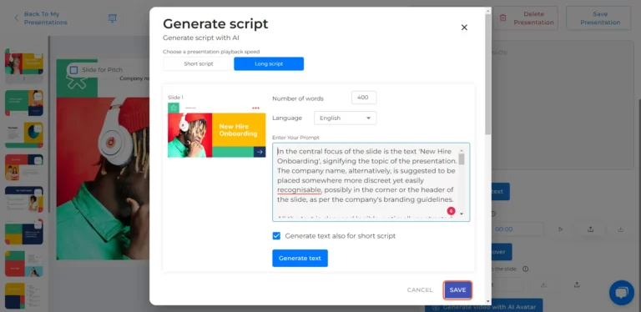Select seventh slide thumbnail in left panel

pos(23,264)
